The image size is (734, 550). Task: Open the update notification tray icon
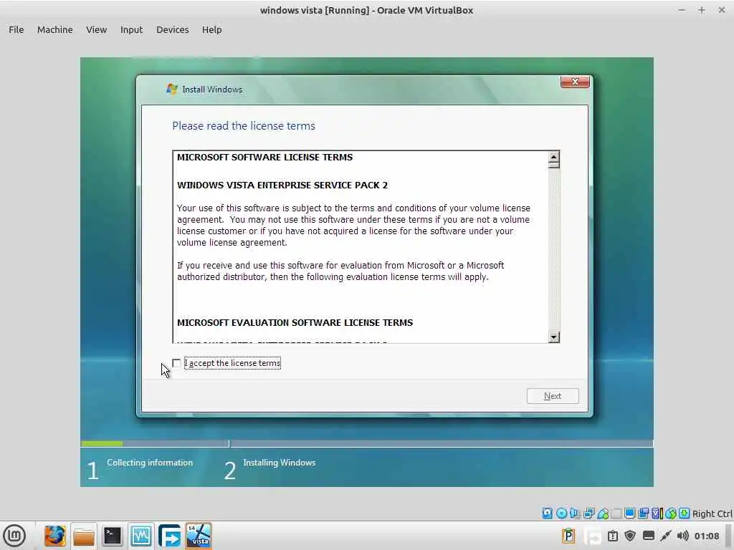612,536
